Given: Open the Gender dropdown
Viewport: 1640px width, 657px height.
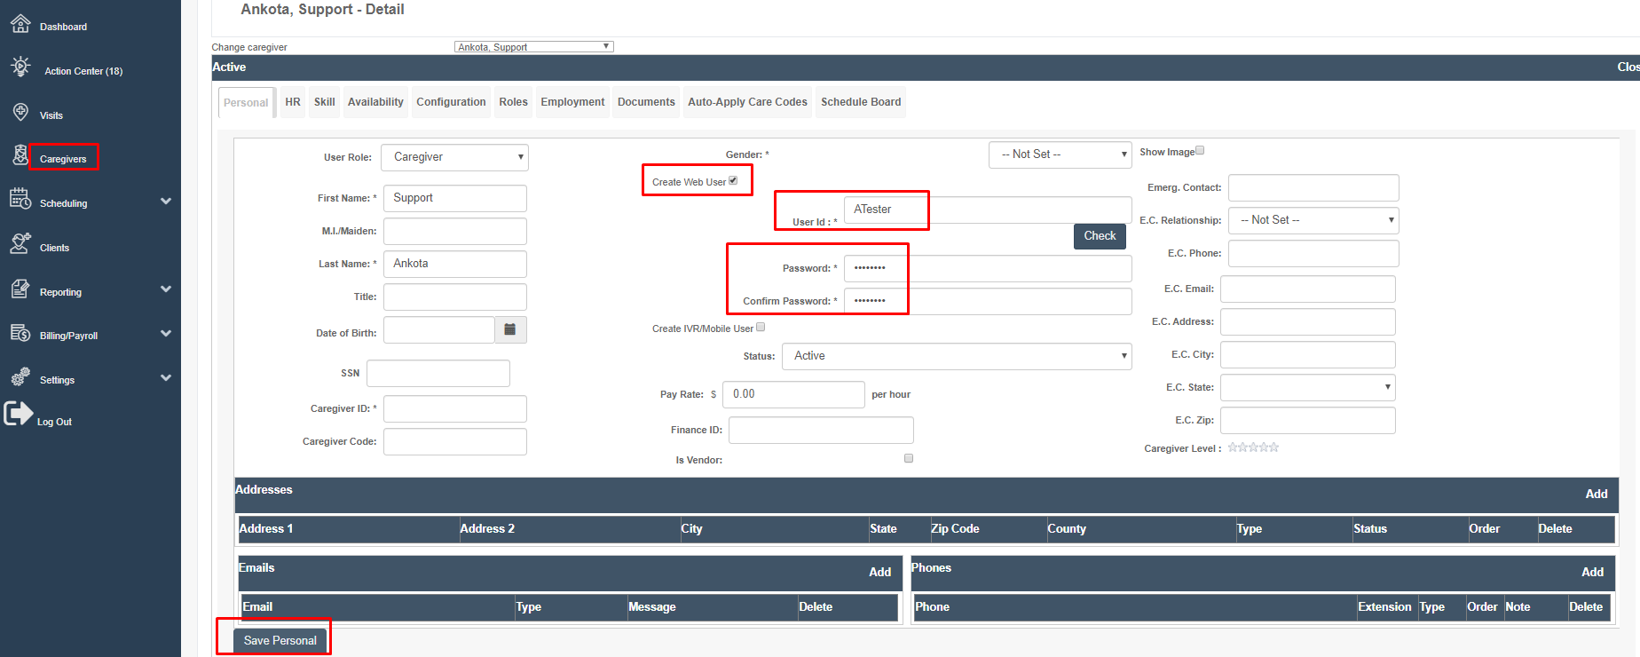Looking at the screenshot, I should click(1060, 154).
